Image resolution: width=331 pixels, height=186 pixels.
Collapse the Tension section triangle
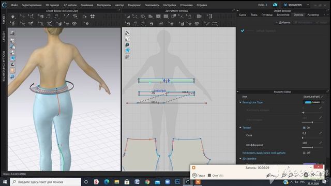pyautogui.click(x=240, y=128)
